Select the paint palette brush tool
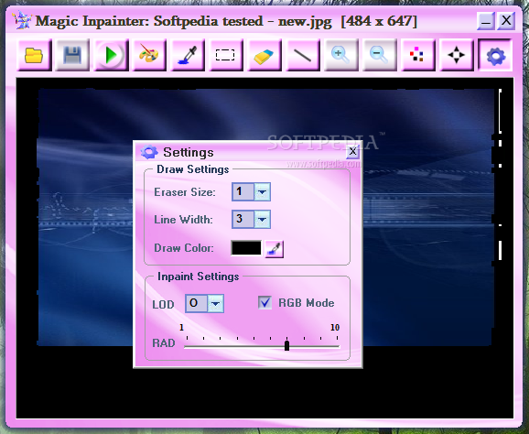The height and width of the screenshot is (434, 529). (x=149, y=55)
